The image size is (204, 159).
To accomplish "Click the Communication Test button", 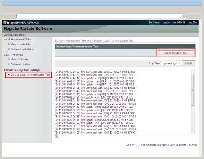I will point(176,53).
